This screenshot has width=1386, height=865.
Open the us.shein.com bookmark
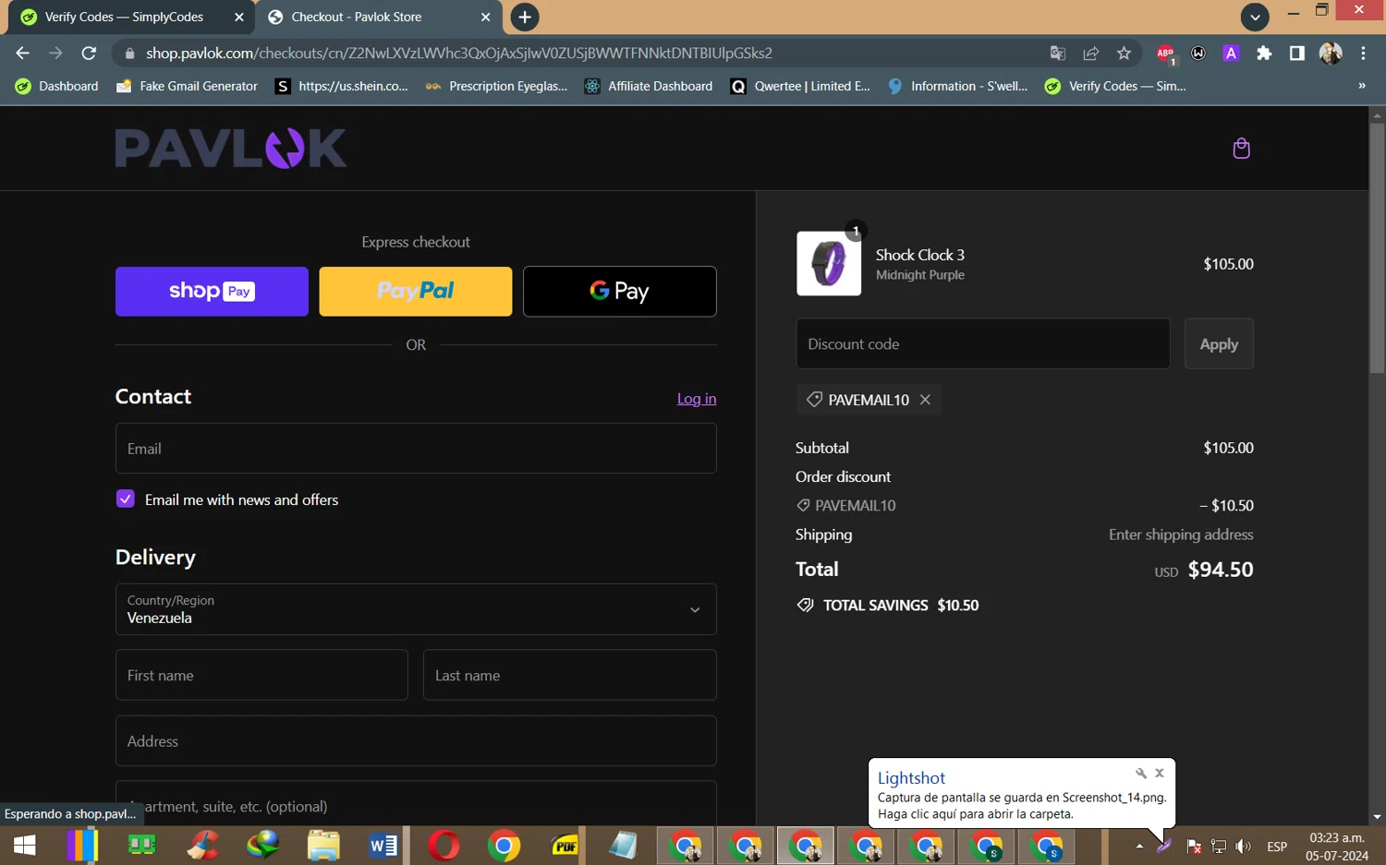(x=343, y=86)
